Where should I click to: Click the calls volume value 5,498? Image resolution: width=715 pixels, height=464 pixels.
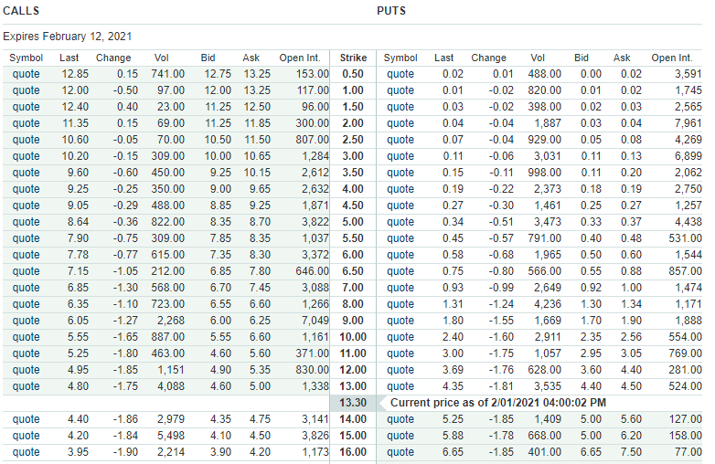tap(171, 436)
